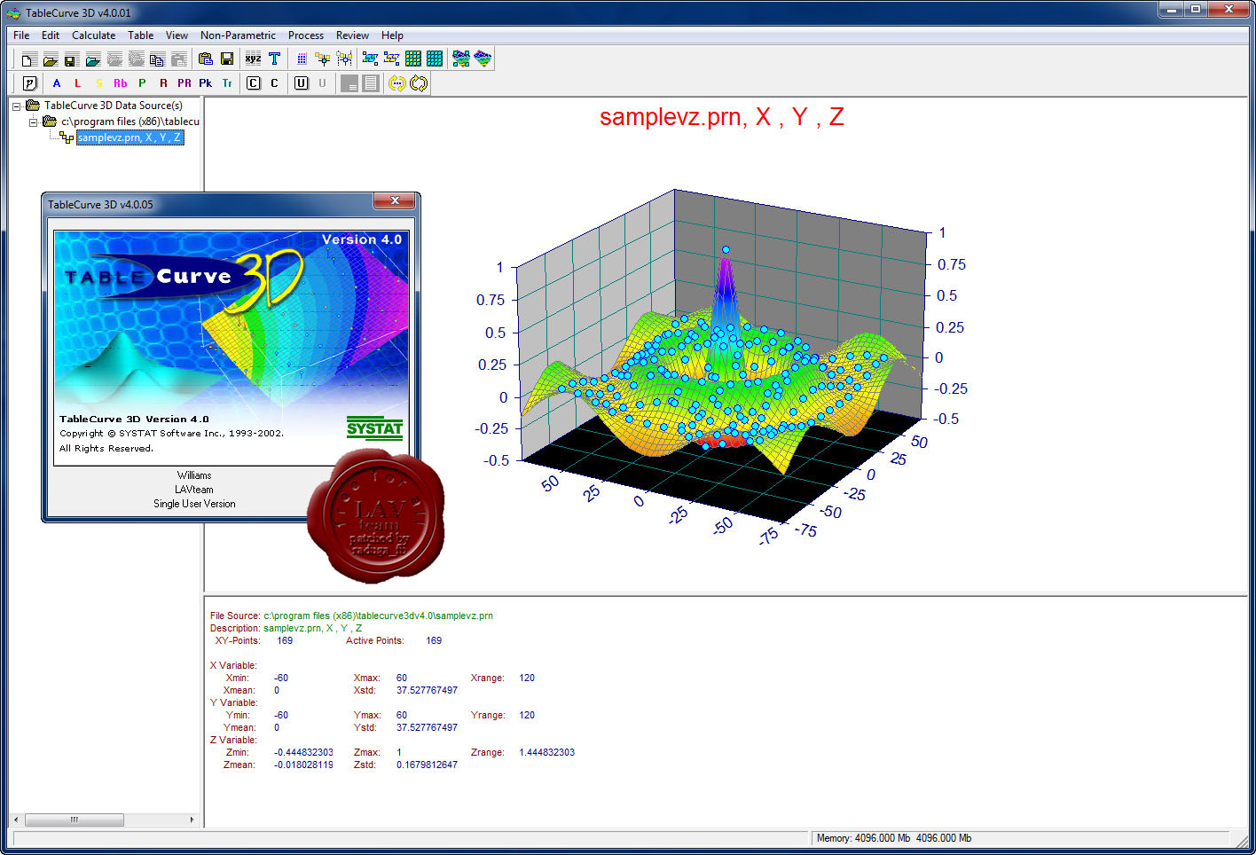
Task: Select the magenta Rb toolbar icon
Action: pos(120,83)
